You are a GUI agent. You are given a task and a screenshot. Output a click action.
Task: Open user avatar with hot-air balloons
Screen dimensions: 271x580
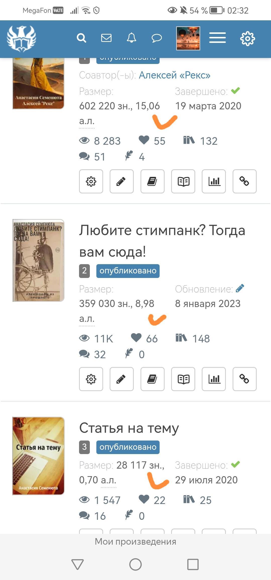pos(188,38)
